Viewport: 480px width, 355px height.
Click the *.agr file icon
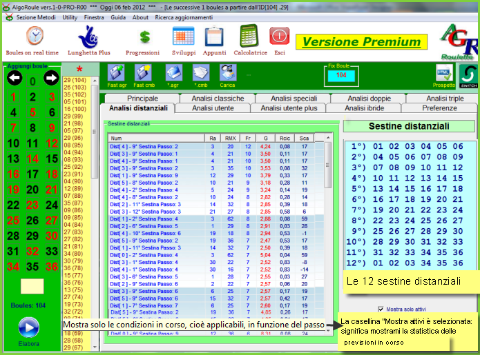[173, 72]
